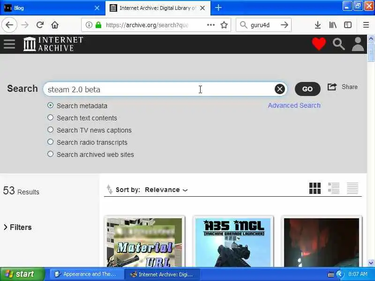Open the Firefox hamburger menu

tap(366, 25)
